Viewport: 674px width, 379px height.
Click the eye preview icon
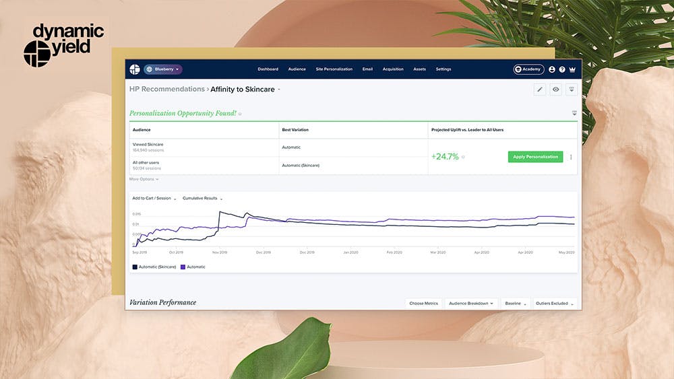[x=556, y=90]
